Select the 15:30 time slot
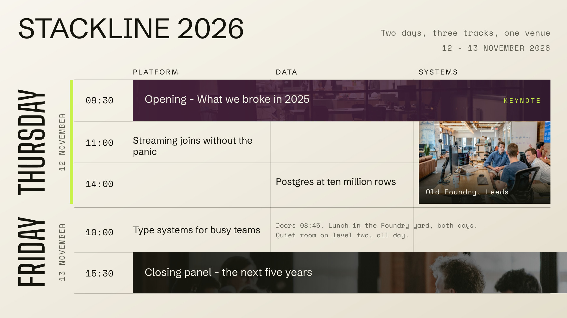Viewport: 567px width, 318px height. 100,274
